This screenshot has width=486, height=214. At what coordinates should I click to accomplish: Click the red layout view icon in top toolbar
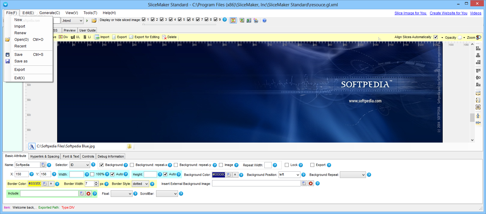click(x=233, y=20)
